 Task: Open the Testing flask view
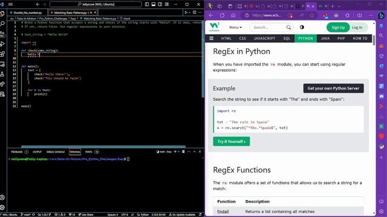[2, 74]
